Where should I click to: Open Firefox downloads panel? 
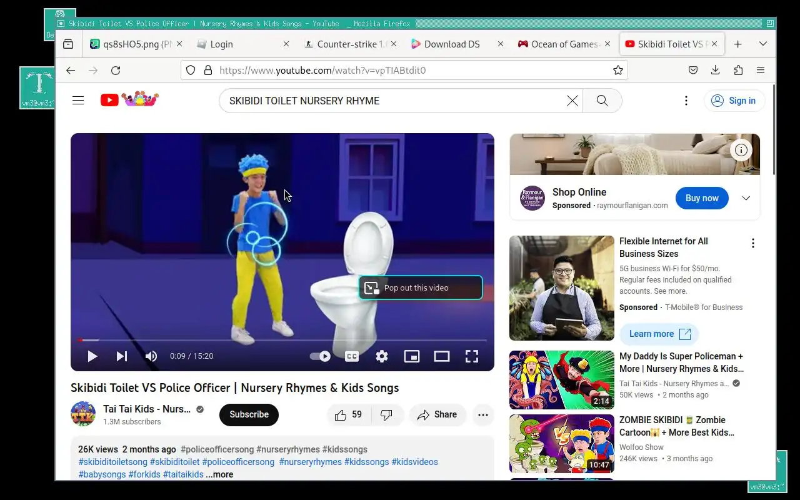(x=716, y=70)
